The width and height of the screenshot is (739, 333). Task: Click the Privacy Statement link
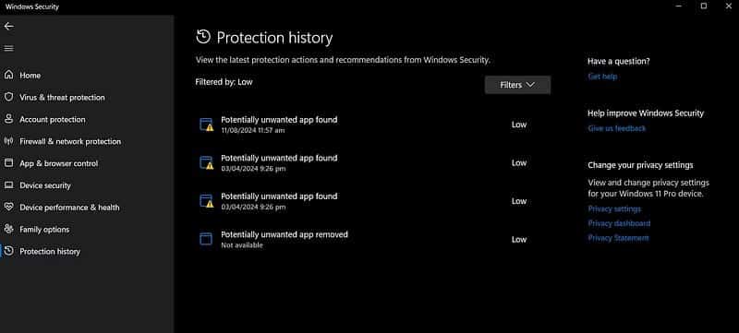point(618,238)
